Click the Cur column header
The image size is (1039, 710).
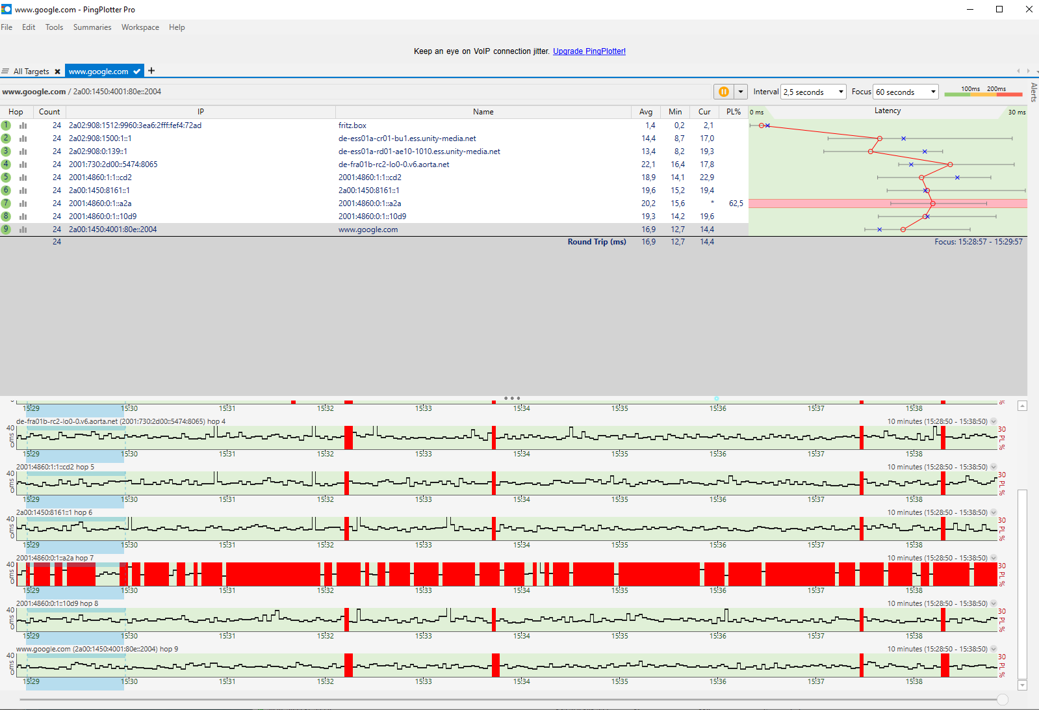pos(704,112)
